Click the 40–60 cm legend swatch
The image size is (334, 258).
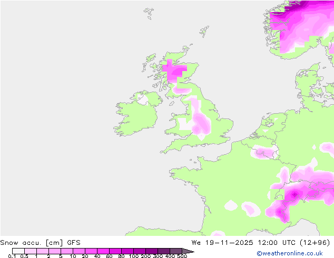point(103,251)
